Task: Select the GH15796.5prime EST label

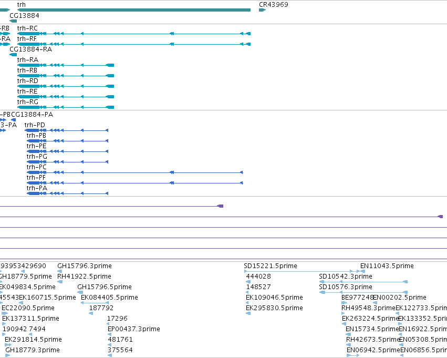Action: 105,287
